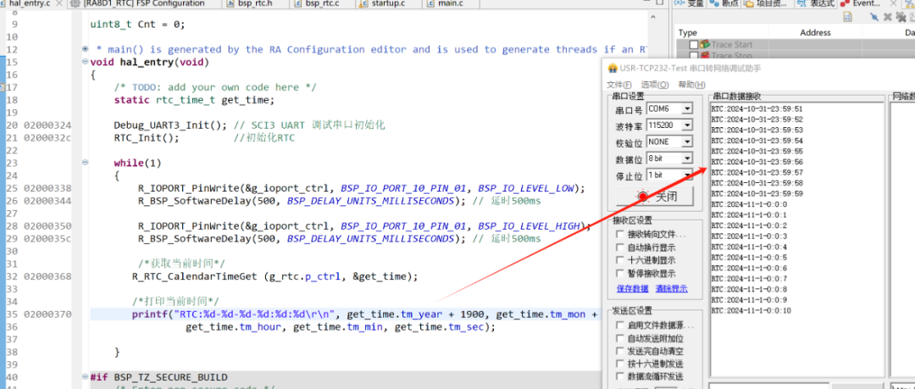Viewport: 915px width, 389px height.
Task: Toggle the 自动换行显示 auto-wrap checkbox
Action: 619,247
